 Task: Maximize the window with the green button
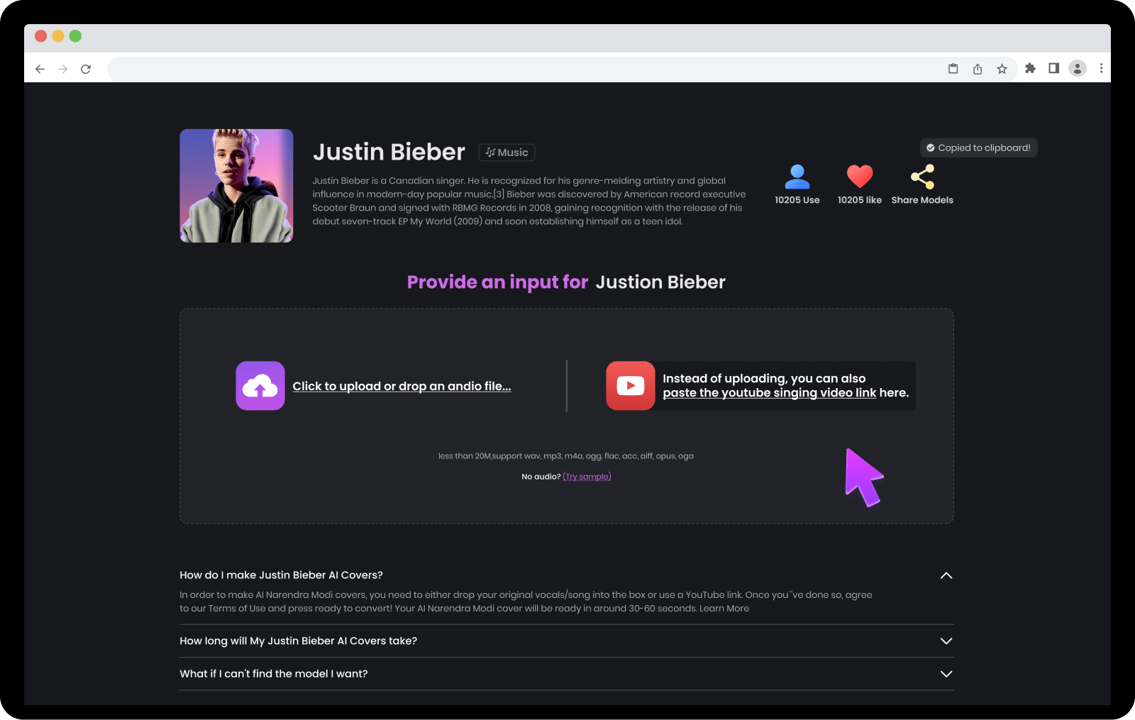coord(75,36)
